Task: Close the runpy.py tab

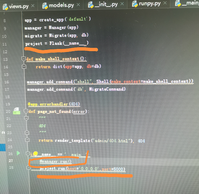Action: [x=165, y=3]
